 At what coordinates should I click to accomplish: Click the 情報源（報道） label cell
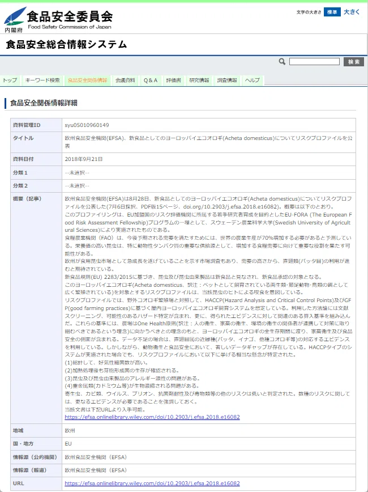pyautogui.click(x=36, y=470)
